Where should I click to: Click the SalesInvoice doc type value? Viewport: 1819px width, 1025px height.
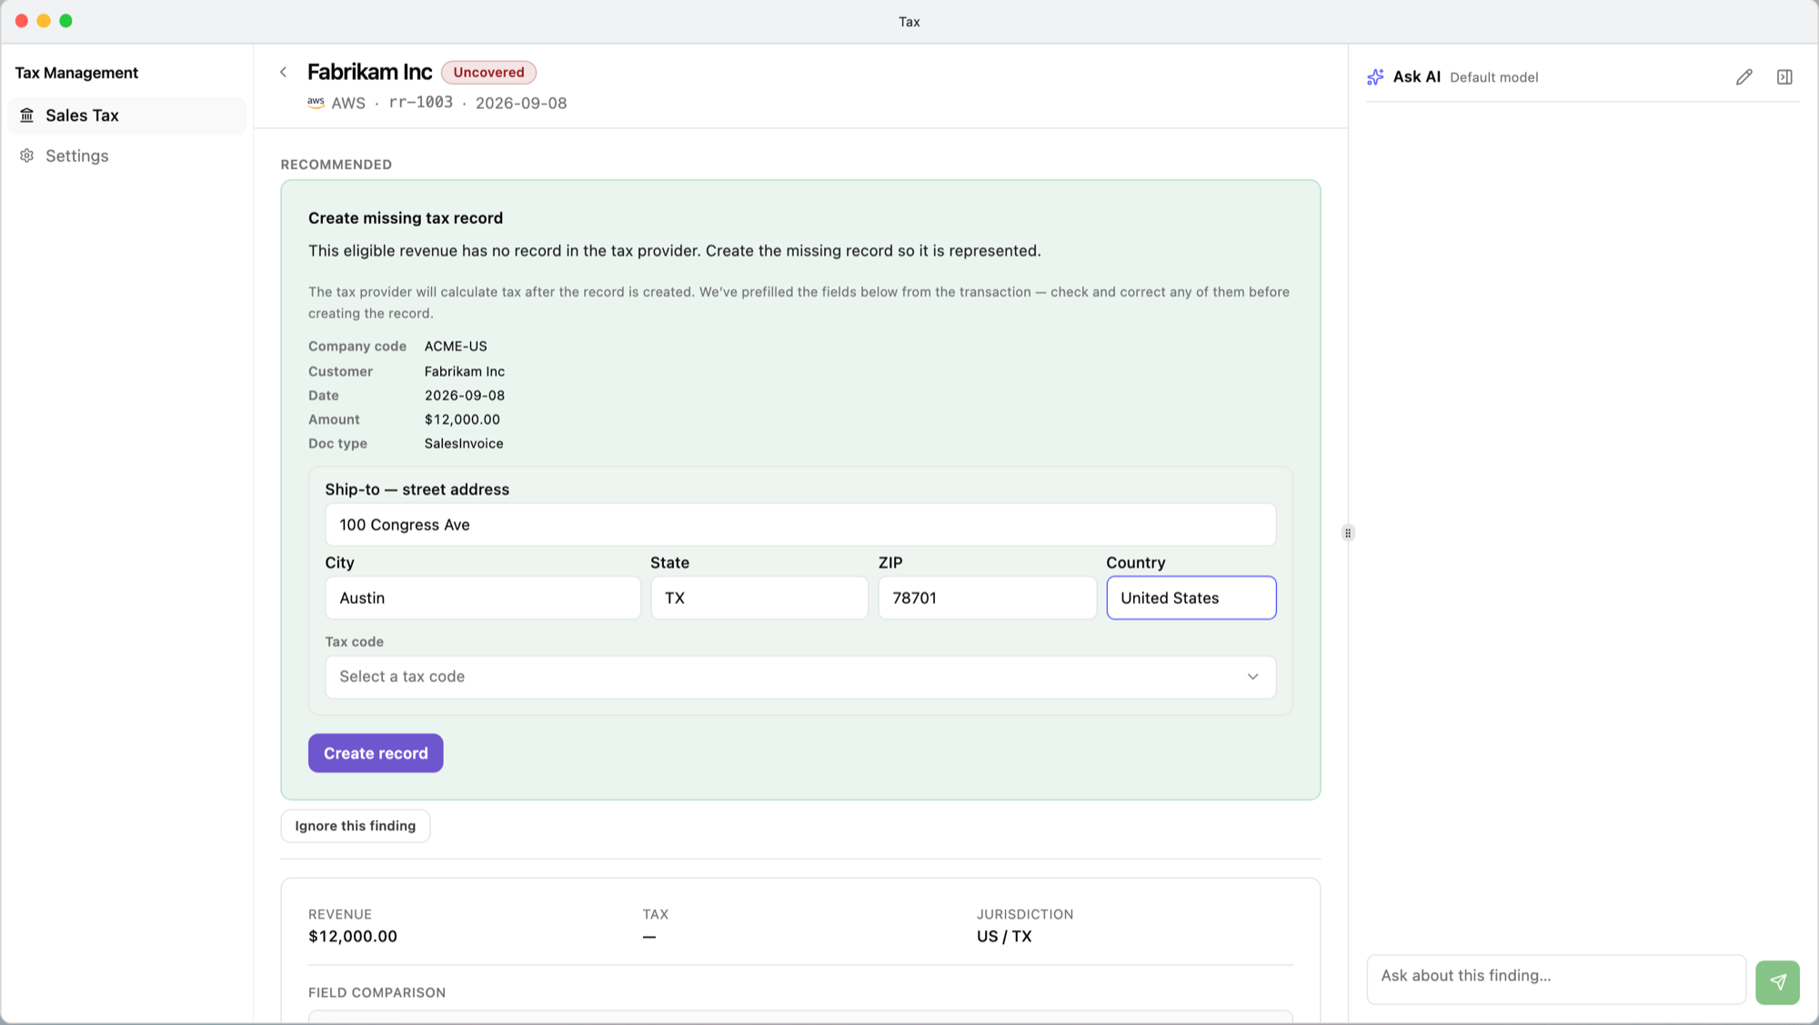point(464,444)
